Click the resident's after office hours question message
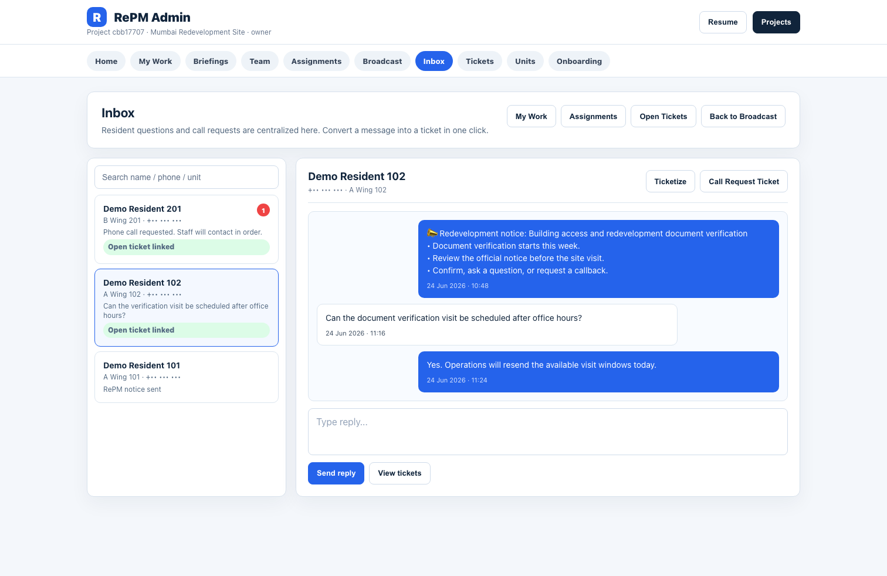 tap(497, 324)
